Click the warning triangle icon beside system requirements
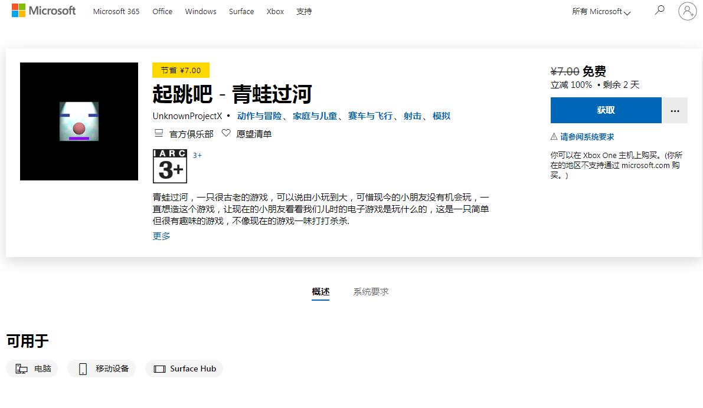Image resolution: width=703 pixels, height=408 pixels. click(554, 137)
